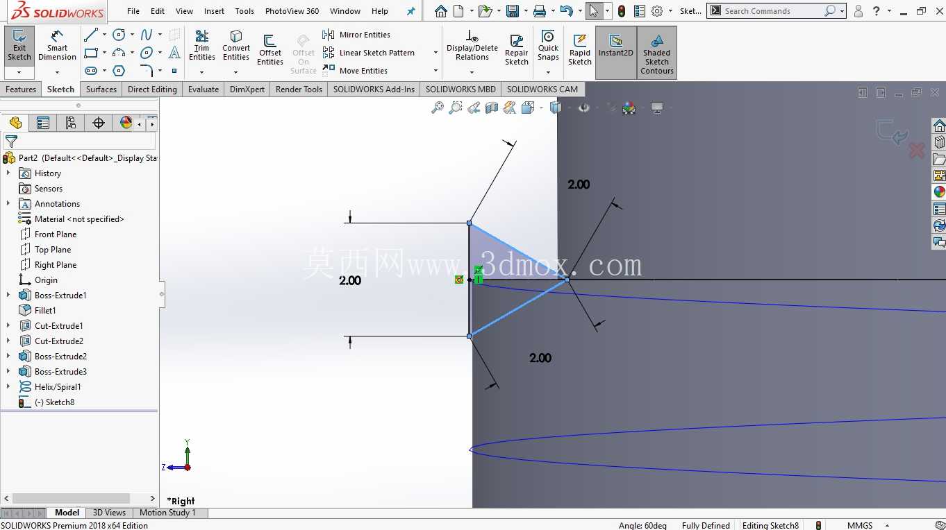Select the sketch Point tool

tap(174, 71)
